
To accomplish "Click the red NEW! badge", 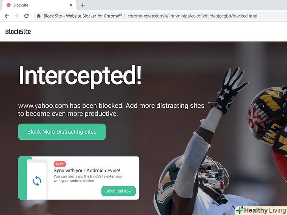I will click(x=60, y=164).
